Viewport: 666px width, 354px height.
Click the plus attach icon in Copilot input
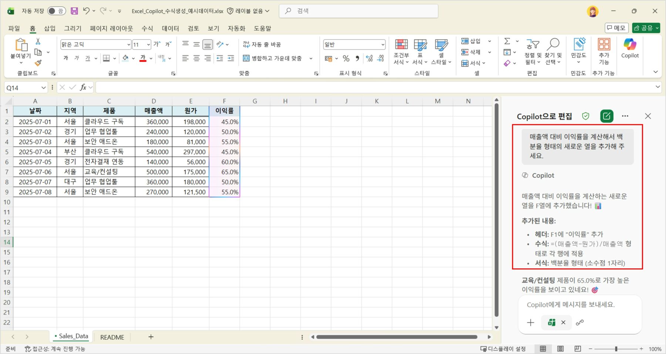[531, 323]
